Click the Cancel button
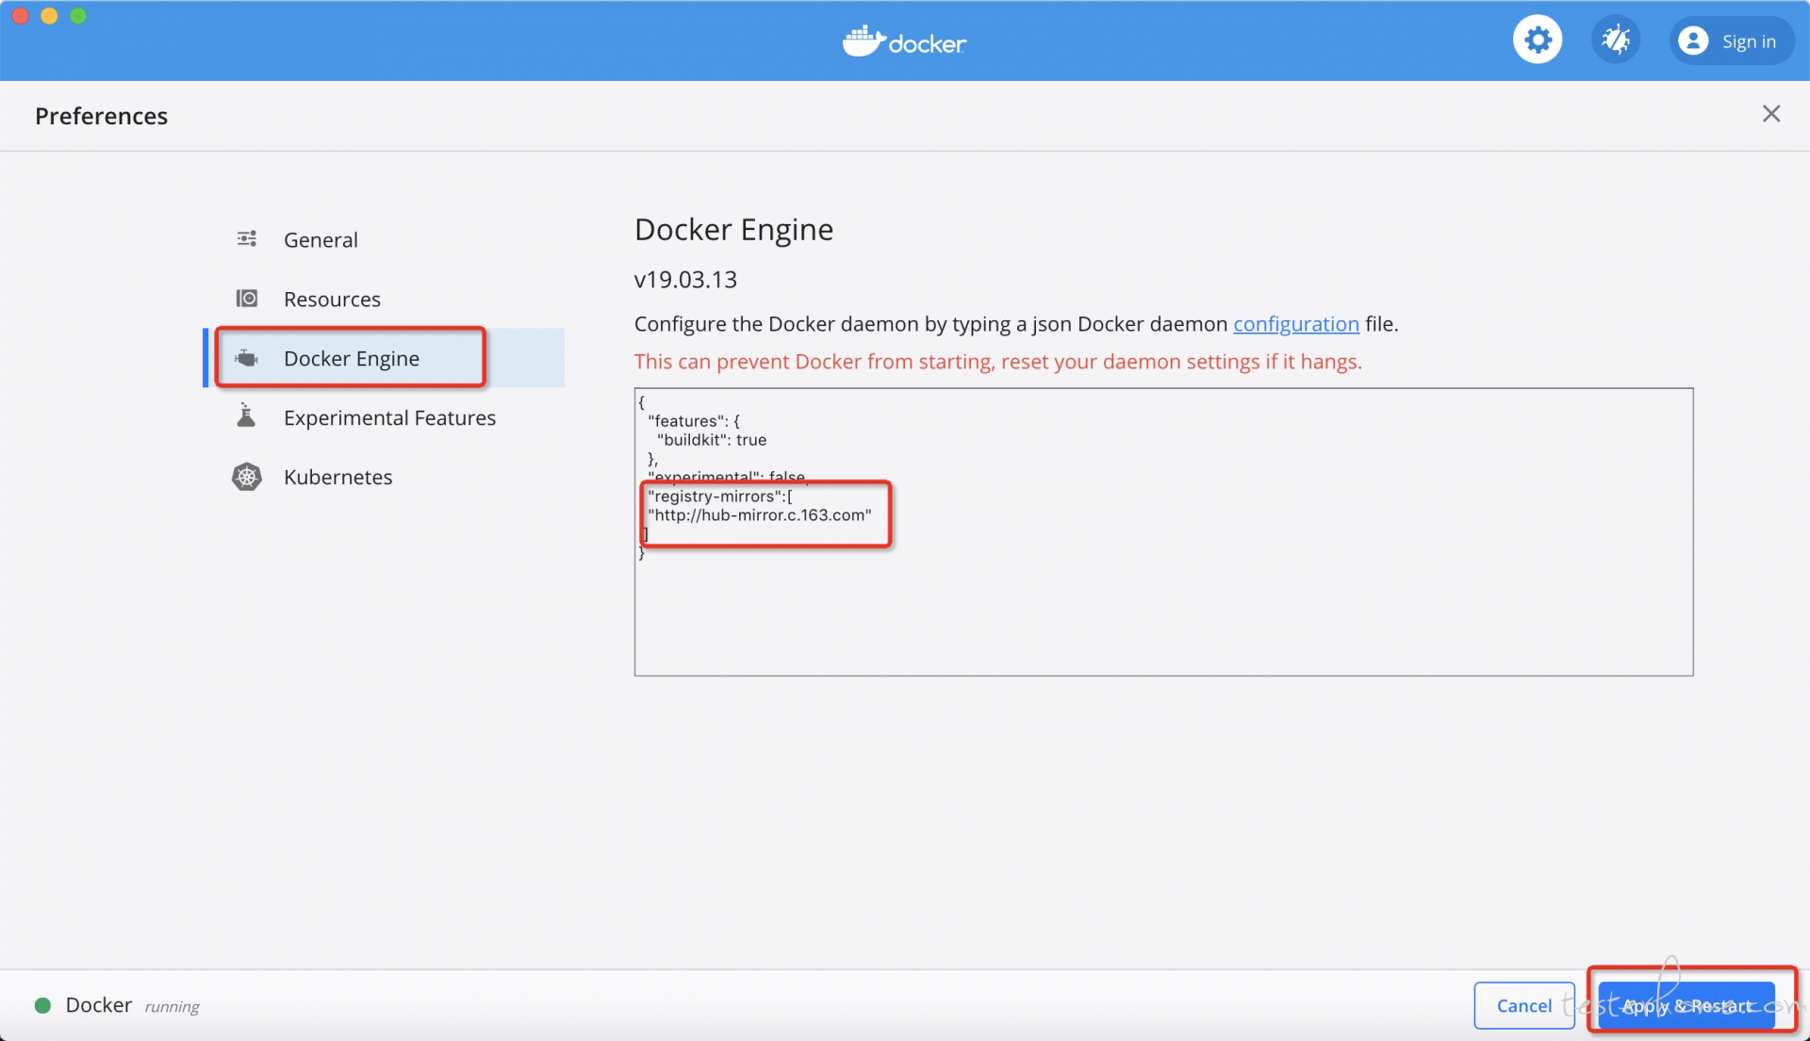 (1524, 1005)
